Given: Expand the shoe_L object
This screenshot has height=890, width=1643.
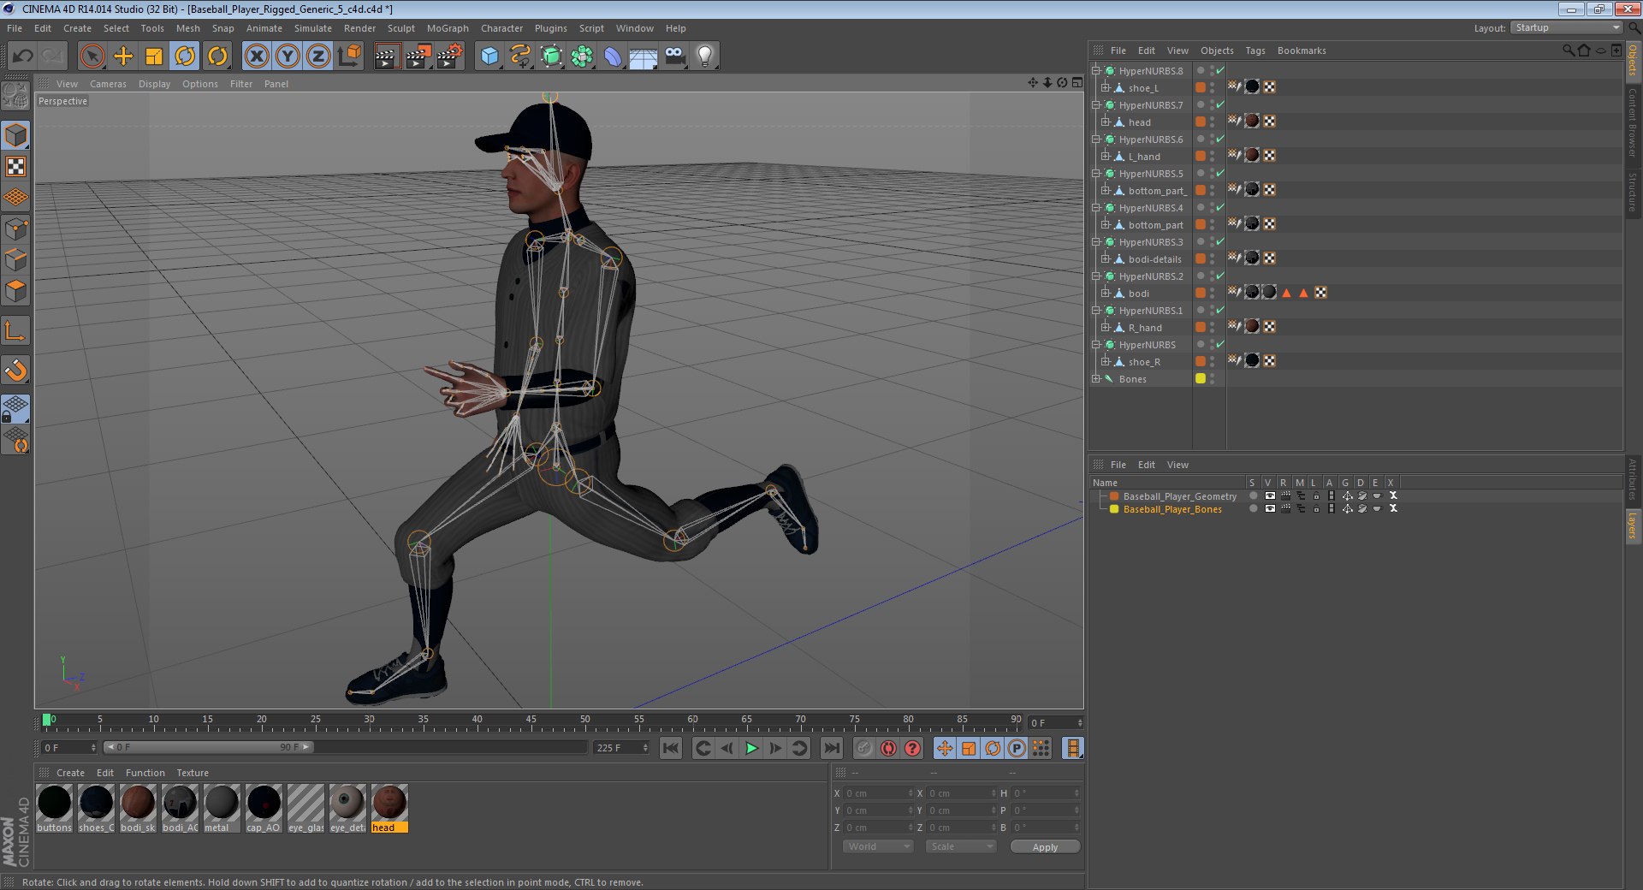Looking at the screenshot, I should point(1105,87).
